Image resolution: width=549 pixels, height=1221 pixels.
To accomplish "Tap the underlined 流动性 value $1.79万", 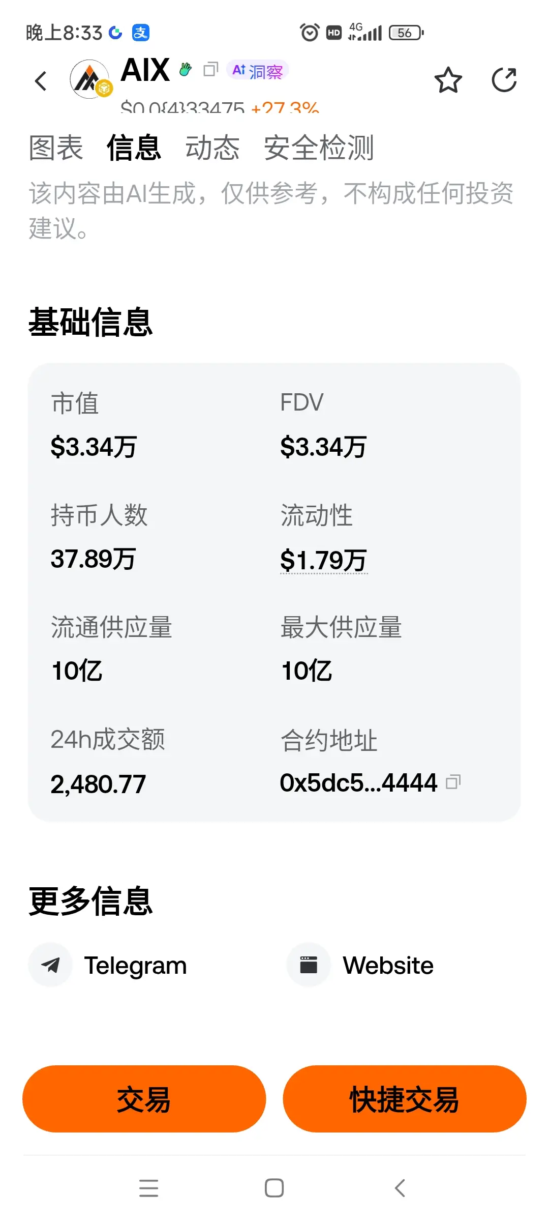I will point(323,560).
